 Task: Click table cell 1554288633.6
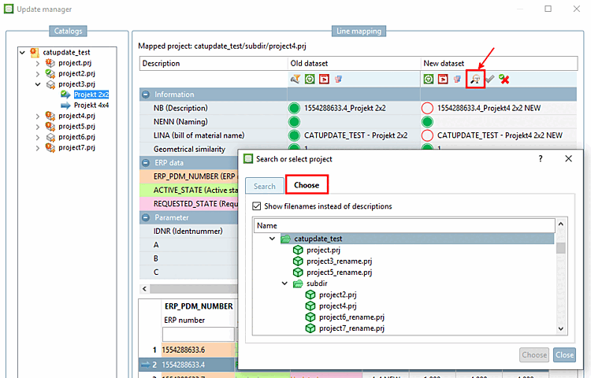point(199,350)
